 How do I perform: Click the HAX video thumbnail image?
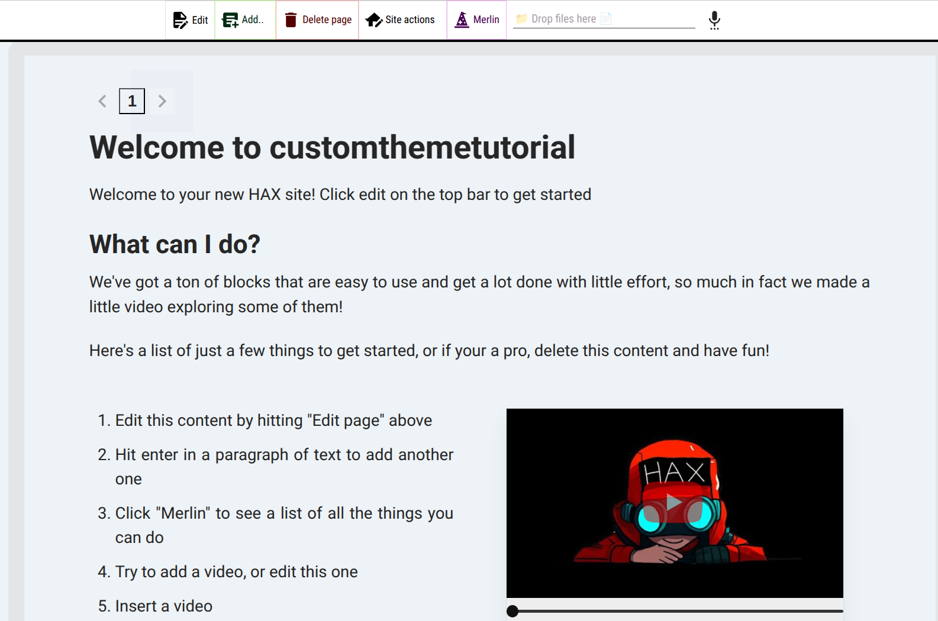pyautogui.click(x=675, y=503)
